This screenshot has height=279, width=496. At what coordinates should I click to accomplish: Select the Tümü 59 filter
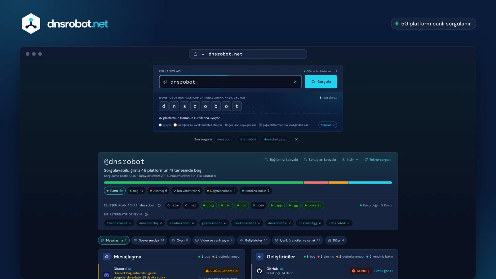[115, 191]
